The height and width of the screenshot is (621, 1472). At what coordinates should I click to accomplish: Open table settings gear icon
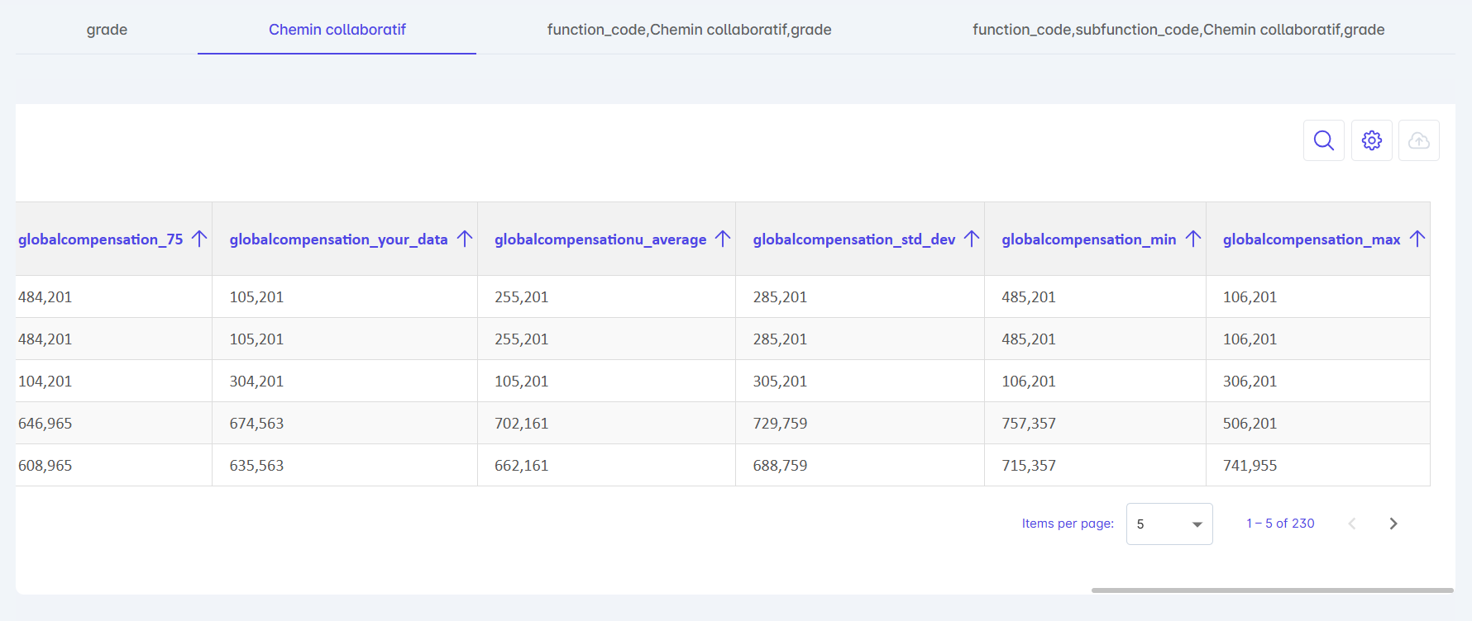[x=1371, y=140]
